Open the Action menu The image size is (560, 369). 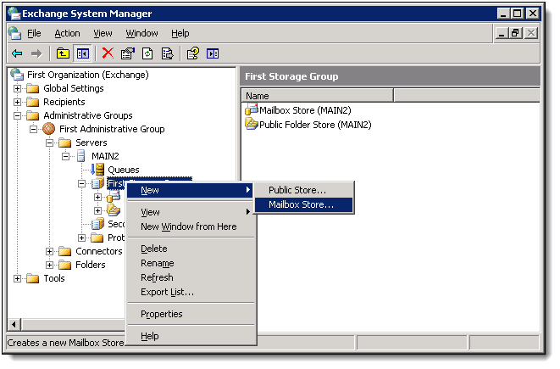click(67, 33)
